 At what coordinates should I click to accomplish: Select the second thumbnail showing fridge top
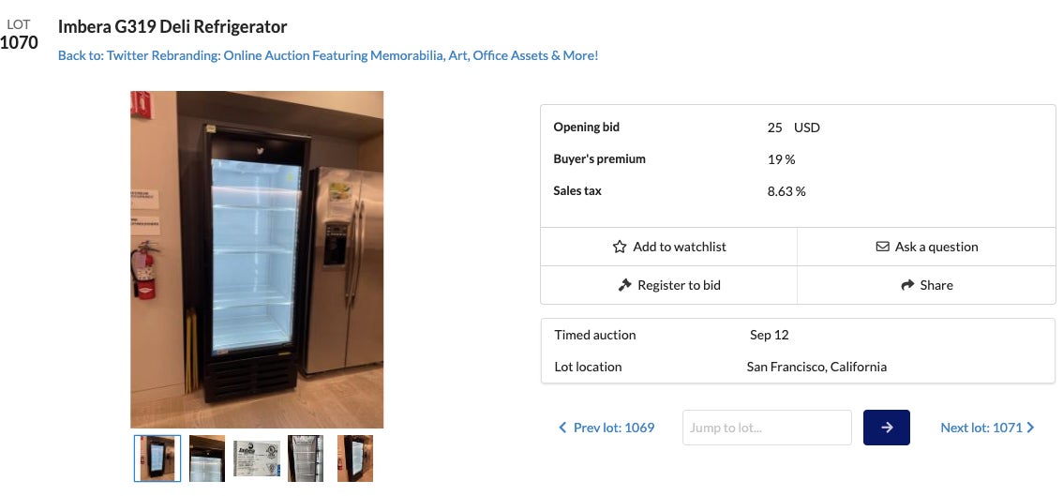207,458
